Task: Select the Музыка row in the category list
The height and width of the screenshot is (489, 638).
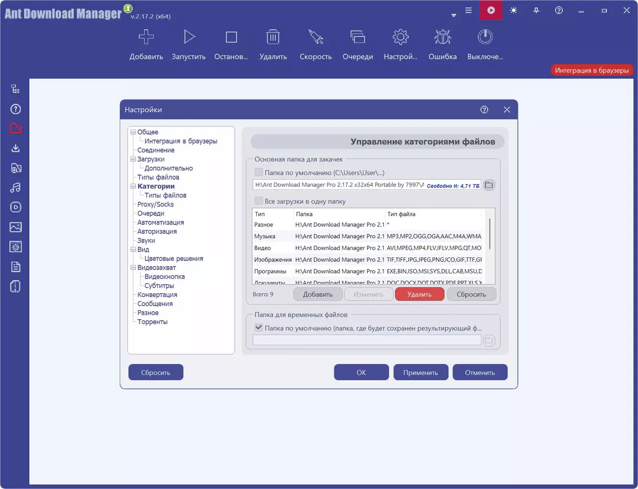Action: pyautogui.click(x=368, y=236)
